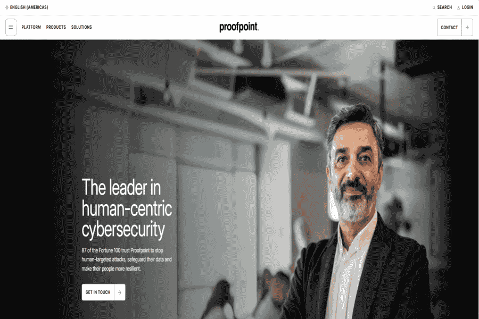Click the magnifying glass search icon
This screenshot has width=479, height=319.
(434, 7)
